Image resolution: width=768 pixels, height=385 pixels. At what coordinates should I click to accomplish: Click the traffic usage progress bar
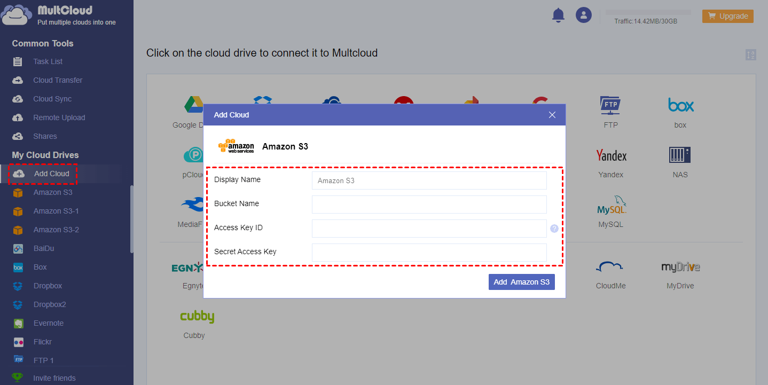tap(648, 12)
